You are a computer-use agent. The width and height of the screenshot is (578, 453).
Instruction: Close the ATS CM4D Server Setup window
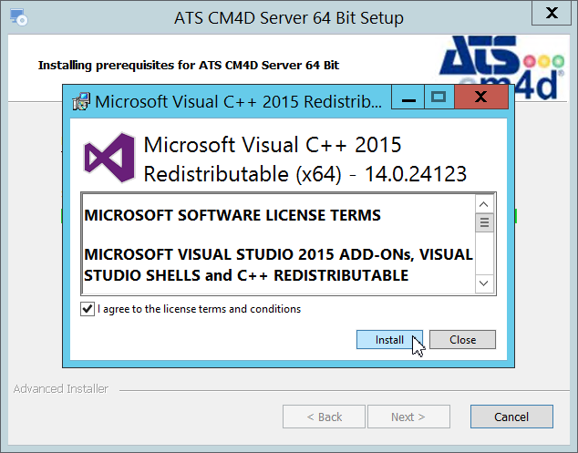click(x=552, y=14)
